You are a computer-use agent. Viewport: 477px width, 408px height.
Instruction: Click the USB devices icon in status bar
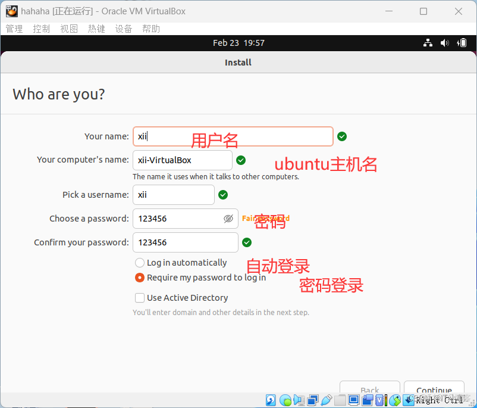pyautogui.click(x=326, y=400)
